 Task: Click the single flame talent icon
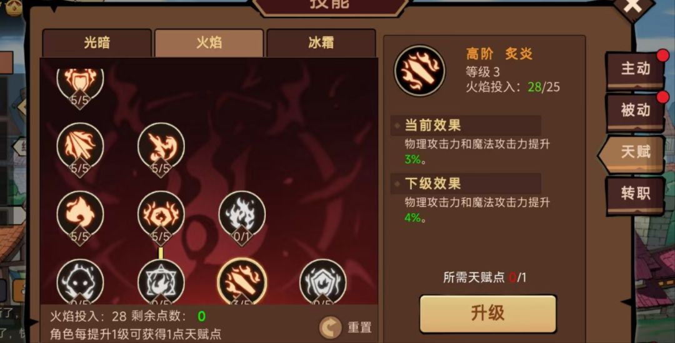[80, 214]
